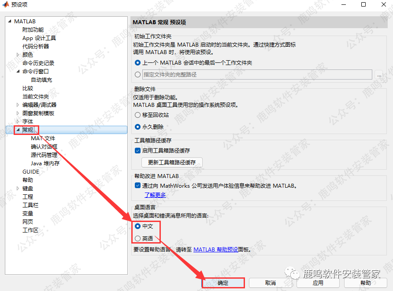
Task: Select 确认对话框 in the tree
Action: pyautogui.click(x=44, y=146)
